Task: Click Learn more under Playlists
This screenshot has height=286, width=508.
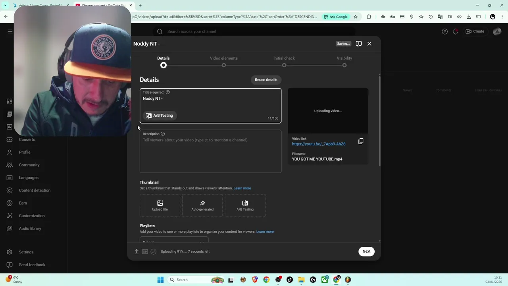Action: 265,232
